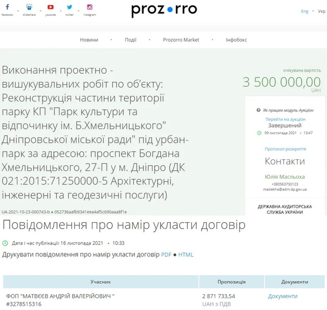
Task: Follow the 'Перейти на аукціон' link
Action: [x=285, y=119]
